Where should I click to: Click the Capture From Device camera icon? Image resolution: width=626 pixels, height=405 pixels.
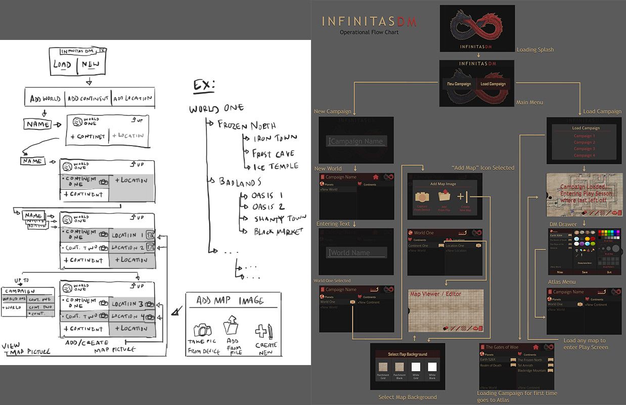[422, 197]
